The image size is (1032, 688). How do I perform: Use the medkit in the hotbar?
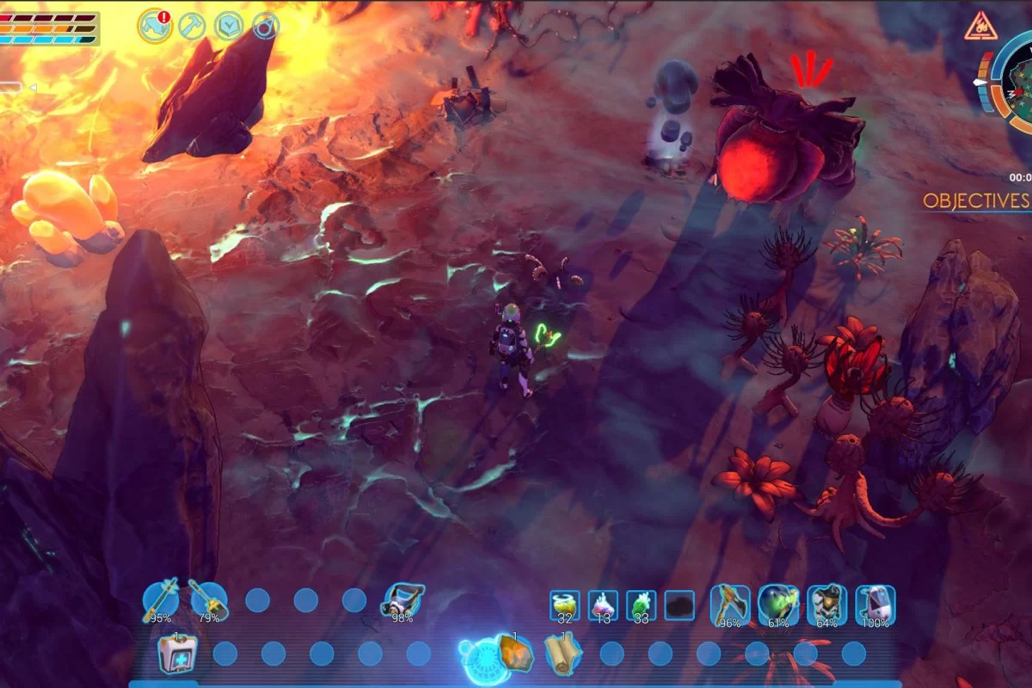coord(177,654)
